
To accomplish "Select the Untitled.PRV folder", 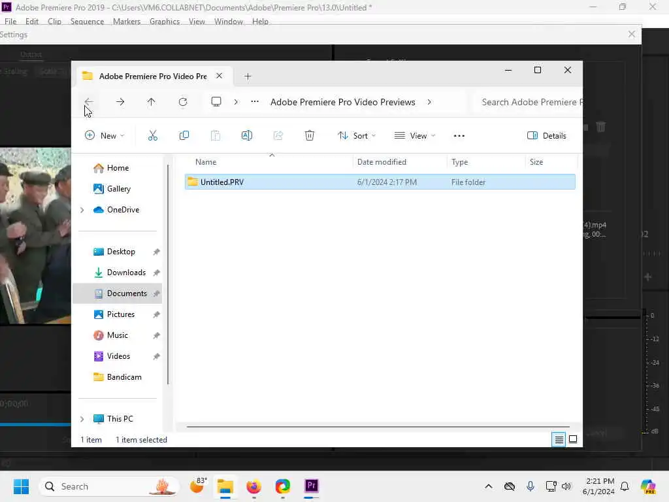I will [380, 182].
